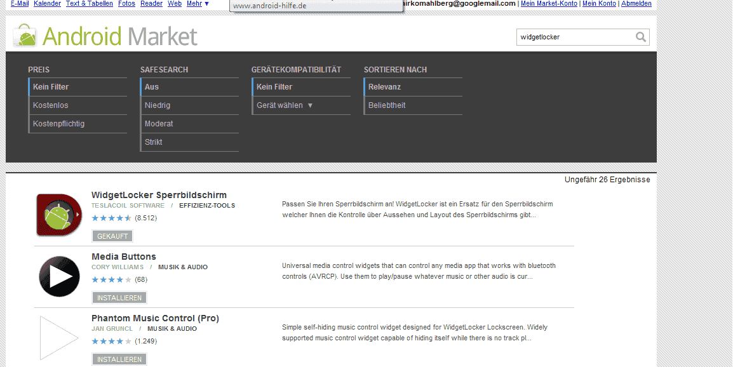This screenshot has width=733, height=367.
Task: Click the Abmelden sign-out link
Action: coord(636,4)
